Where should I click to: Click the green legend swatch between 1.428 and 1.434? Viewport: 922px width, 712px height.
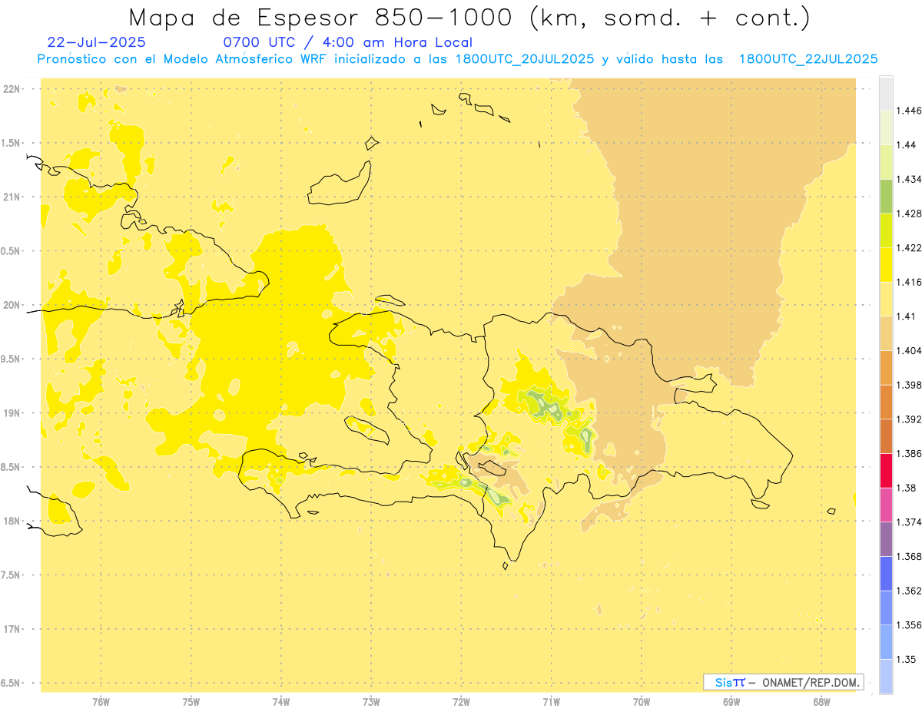click(886, 196)
